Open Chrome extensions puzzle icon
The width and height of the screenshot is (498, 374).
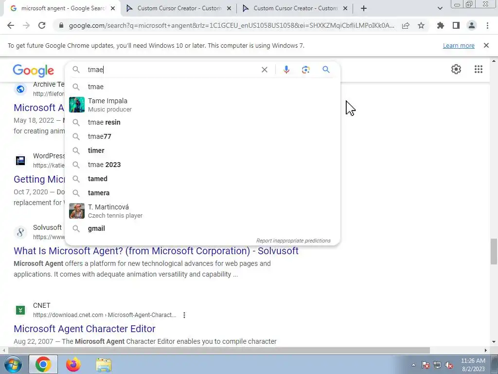pyautogui.click(x=441, y=25)
